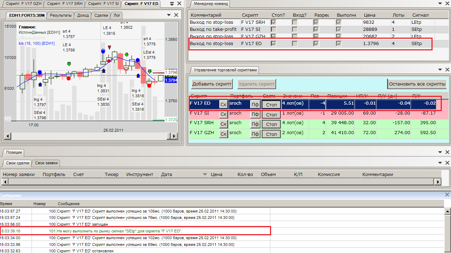The height and width of the screenshot is (253, 451).
Task: Open the Результаты chart tab
Action: click(61, 15)
